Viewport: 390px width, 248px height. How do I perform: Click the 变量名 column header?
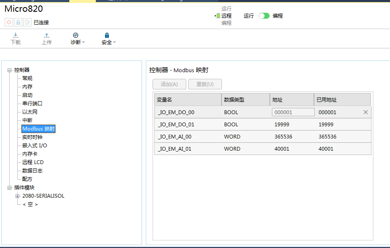[188, 100]
